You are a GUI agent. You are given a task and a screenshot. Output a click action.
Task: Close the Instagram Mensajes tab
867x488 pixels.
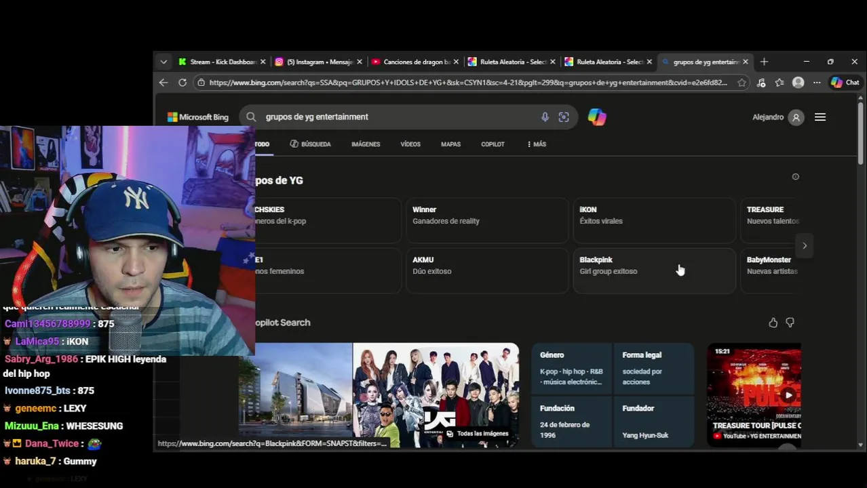tap(360, 62)
